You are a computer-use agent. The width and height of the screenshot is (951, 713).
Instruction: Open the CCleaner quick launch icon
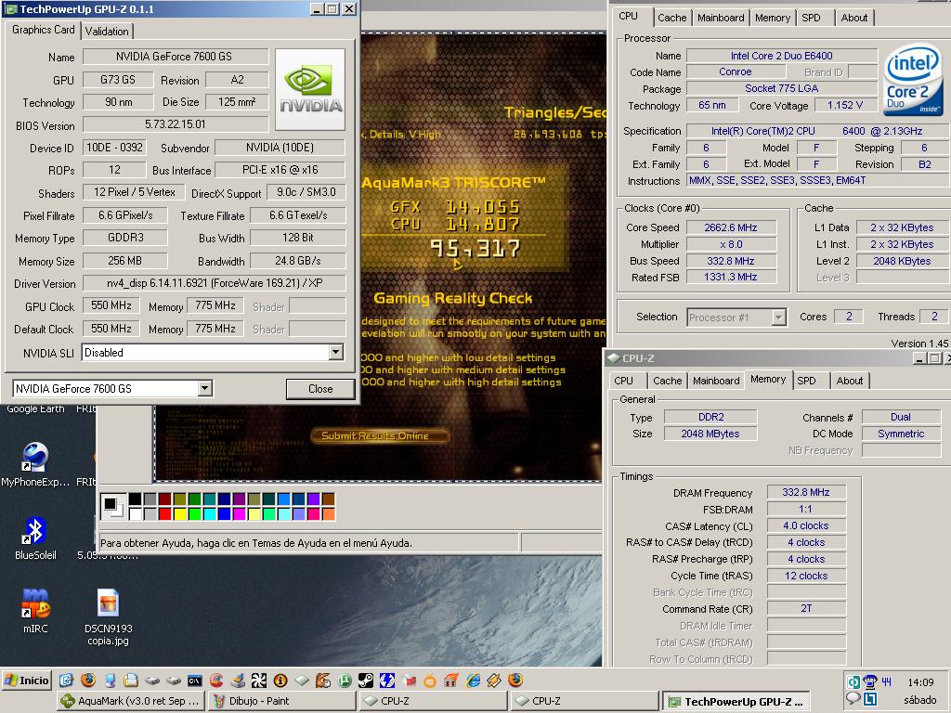215,681
